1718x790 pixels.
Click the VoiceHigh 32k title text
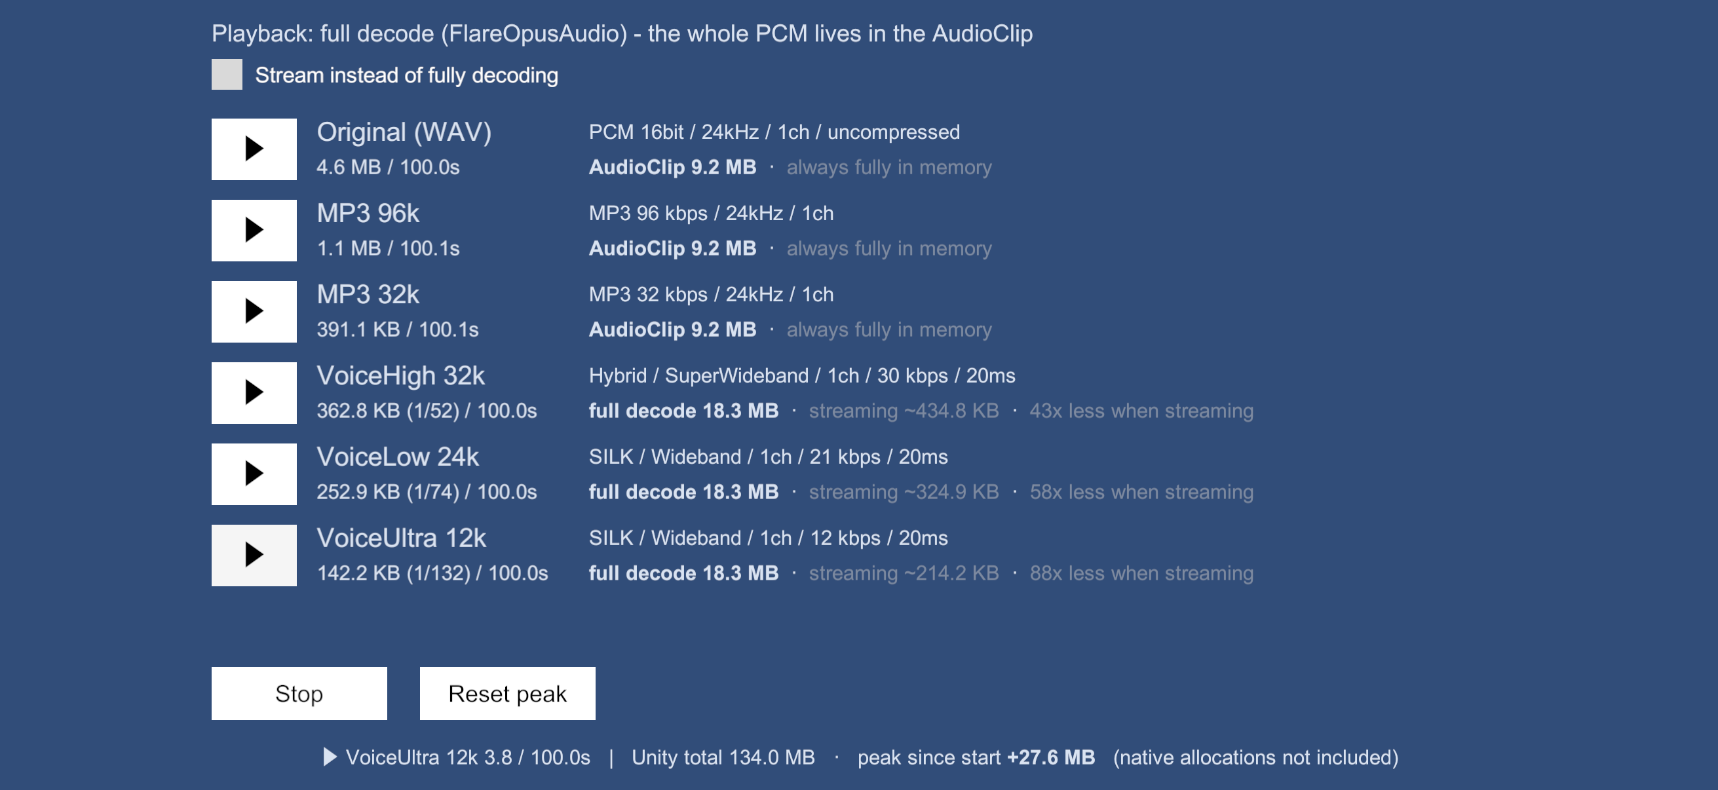tap(401, 376)
